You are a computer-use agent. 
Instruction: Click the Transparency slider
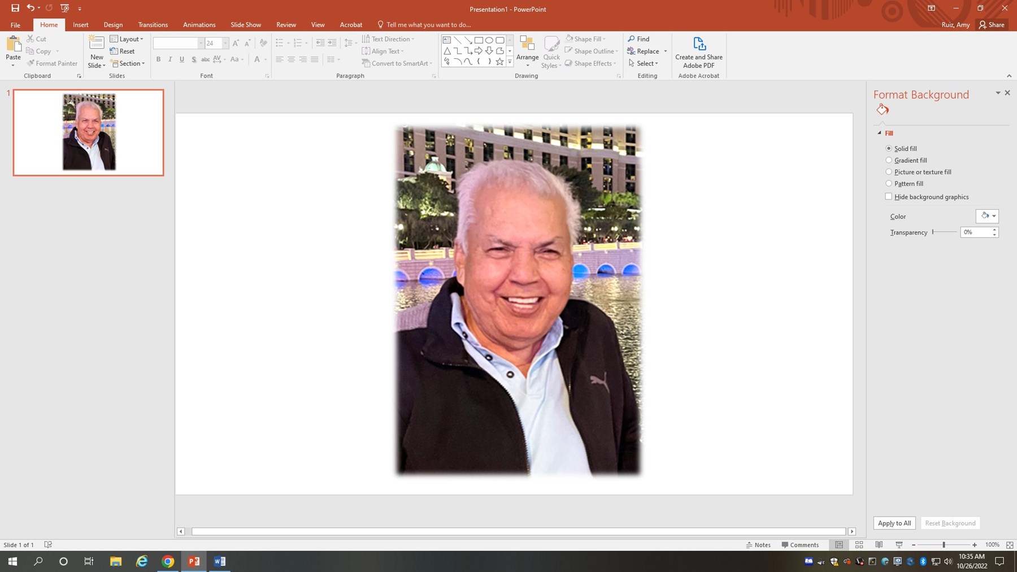[x=933, y=232]
